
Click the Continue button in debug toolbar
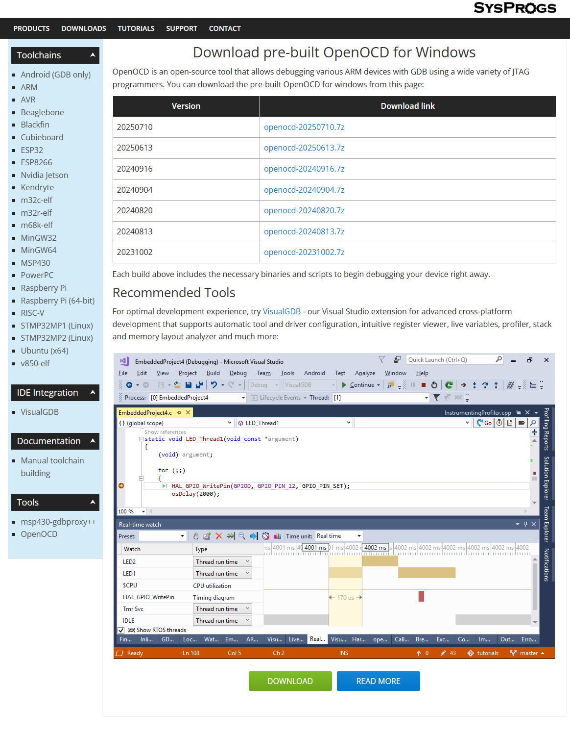(361, 385)
